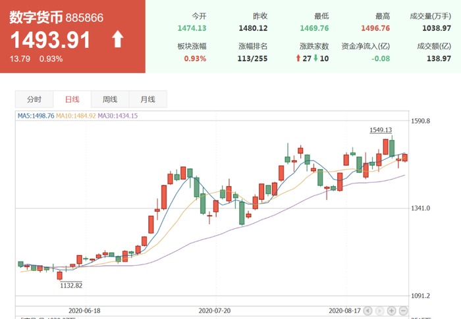Click the sector code 885866
This screenshot has height=319, width=461.
coord(84,18)
